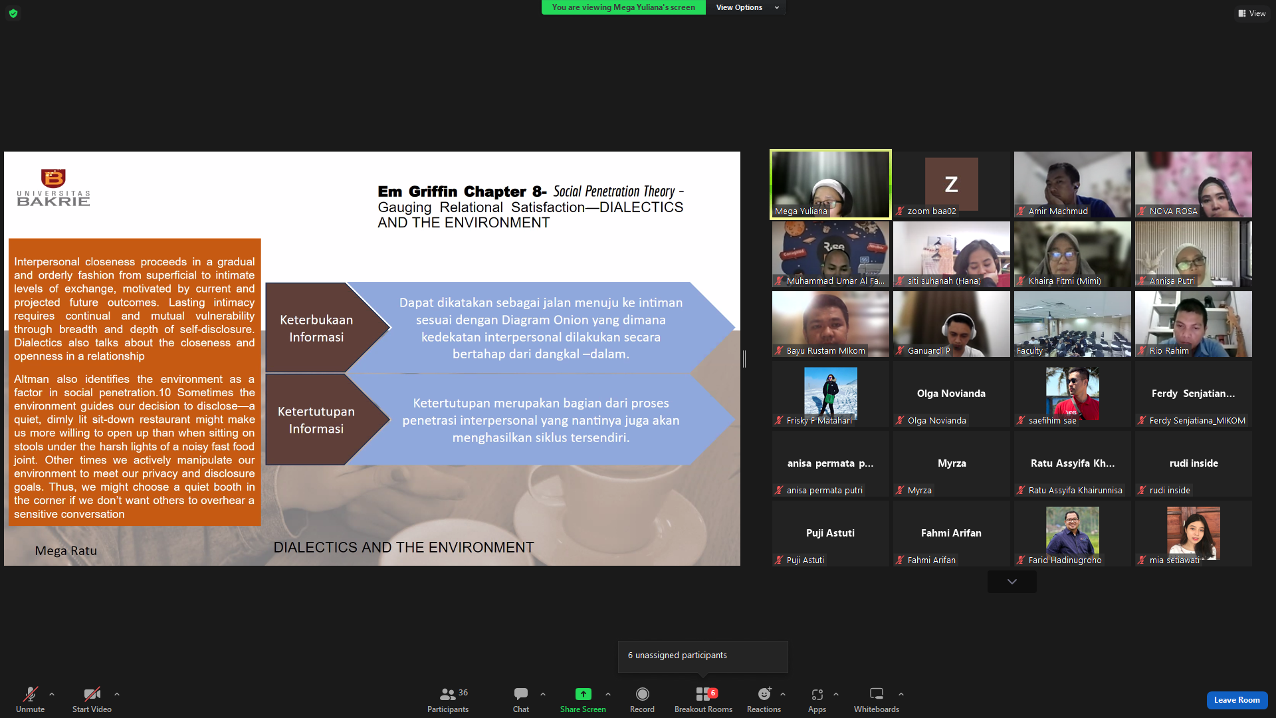
Task: Select Mega Yuliana's video tile
Action: tap(831, 184)
